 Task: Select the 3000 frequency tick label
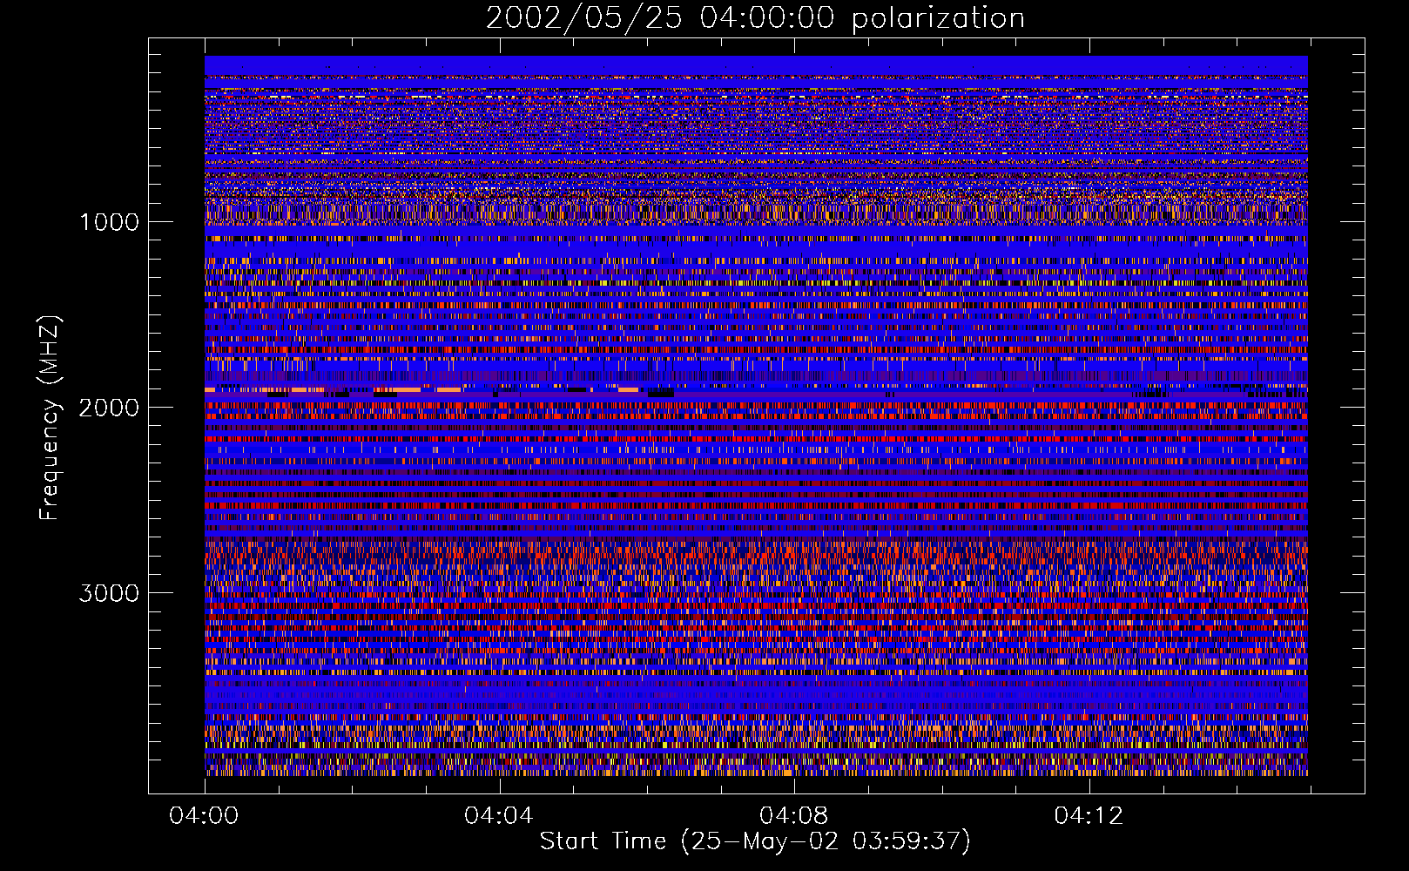[109, 593]
